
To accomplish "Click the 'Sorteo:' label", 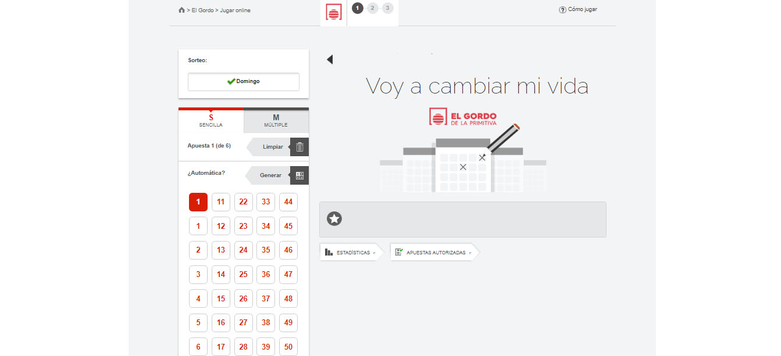I will coord(198,60).
